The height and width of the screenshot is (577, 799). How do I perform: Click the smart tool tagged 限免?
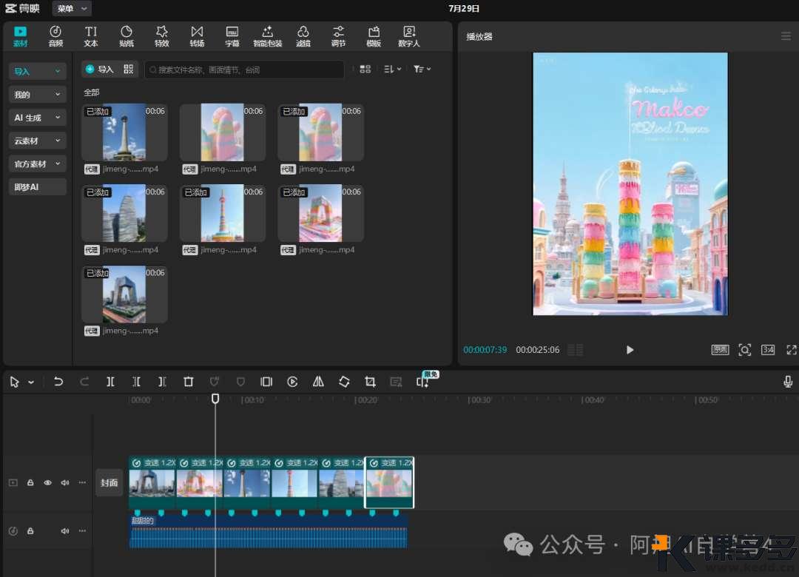point(423,381)
